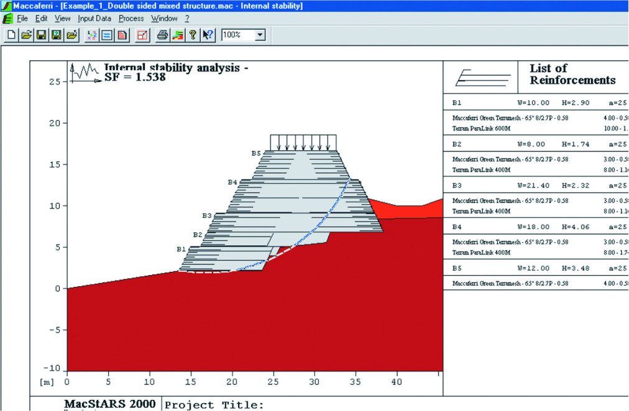Screen dimensions: 629x411
Task: Open the ? help menu
Action: click(x=187, y=19)
